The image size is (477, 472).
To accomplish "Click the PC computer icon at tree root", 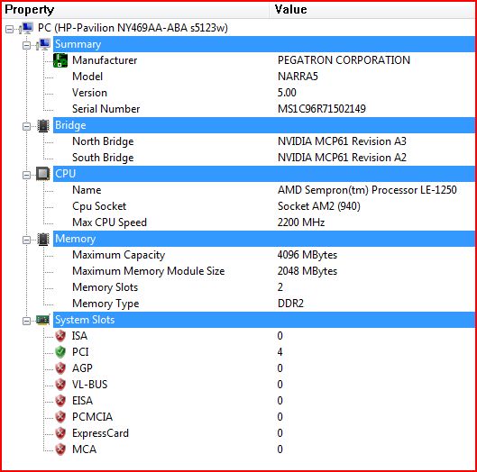I will tap(26, 28).
